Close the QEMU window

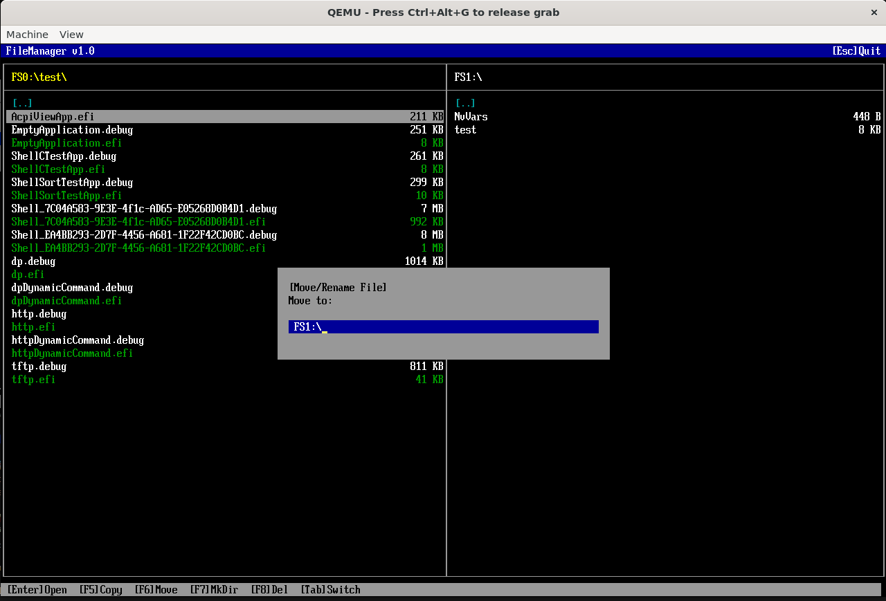click(x=873, y=12)
